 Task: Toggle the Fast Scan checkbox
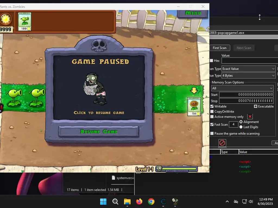(212, 124)
